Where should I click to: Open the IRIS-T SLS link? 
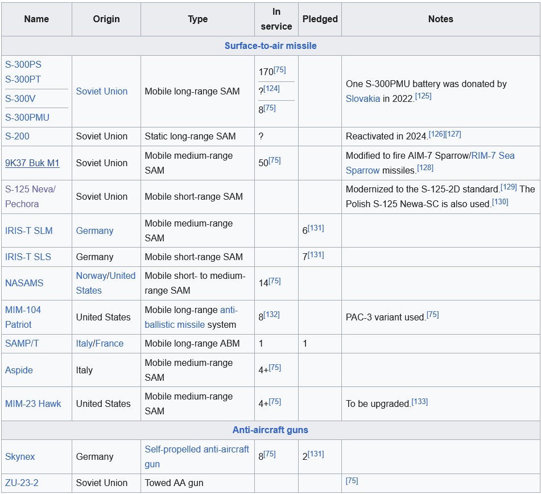(28, 257)
